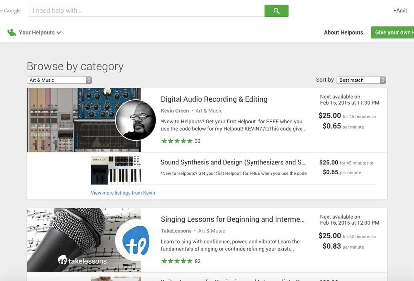Image resolution: width=414 pixels, height=281 pixels.
Task: Open Digital Audio Recording & Editing listing
Action: [x=214, y=99]
